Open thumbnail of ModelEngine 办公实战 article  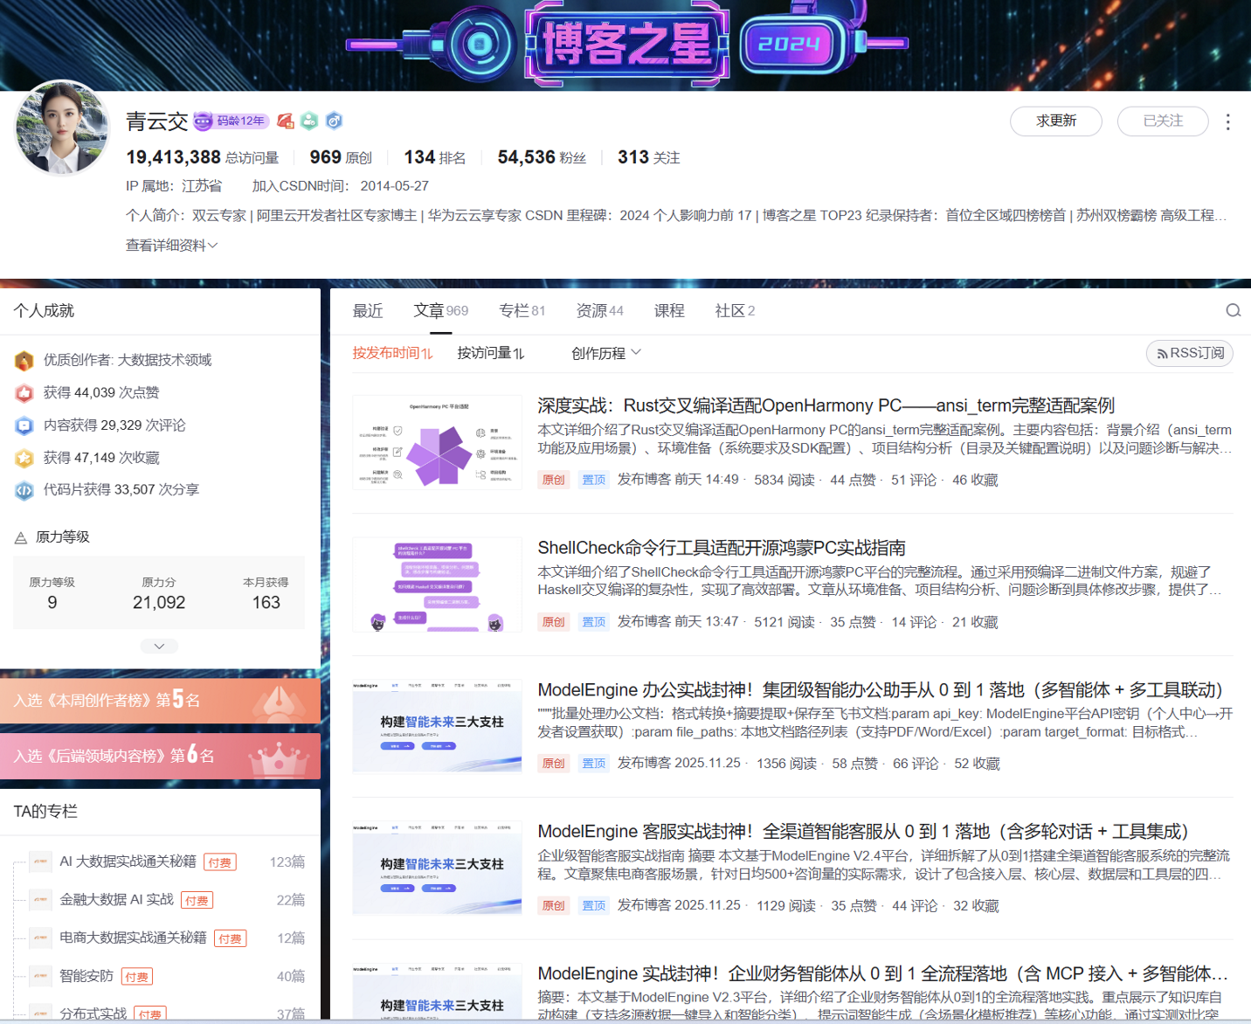437,726
